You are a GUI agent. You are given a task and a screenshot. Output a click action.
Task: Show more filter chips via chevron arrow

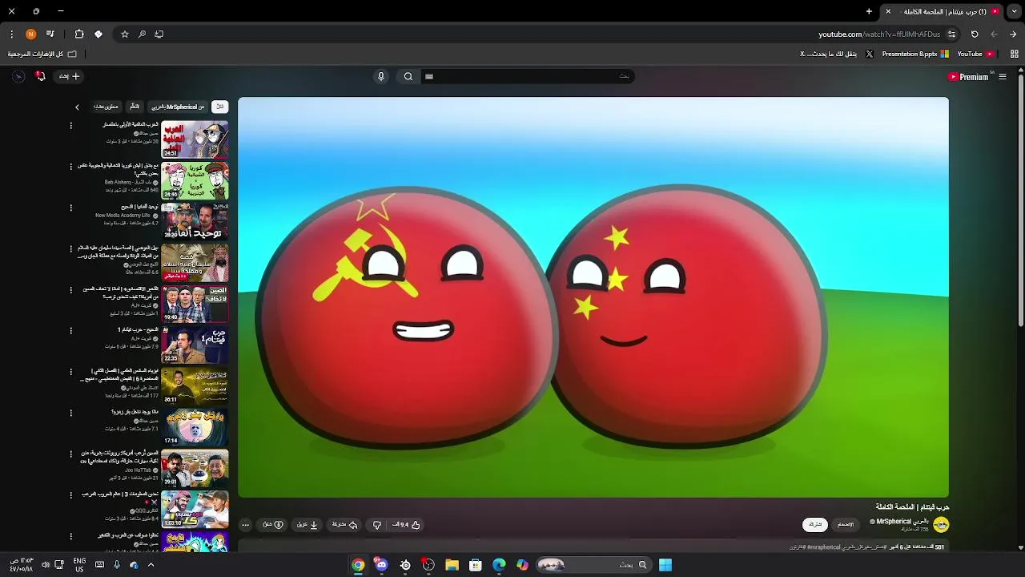coord(77,107)
